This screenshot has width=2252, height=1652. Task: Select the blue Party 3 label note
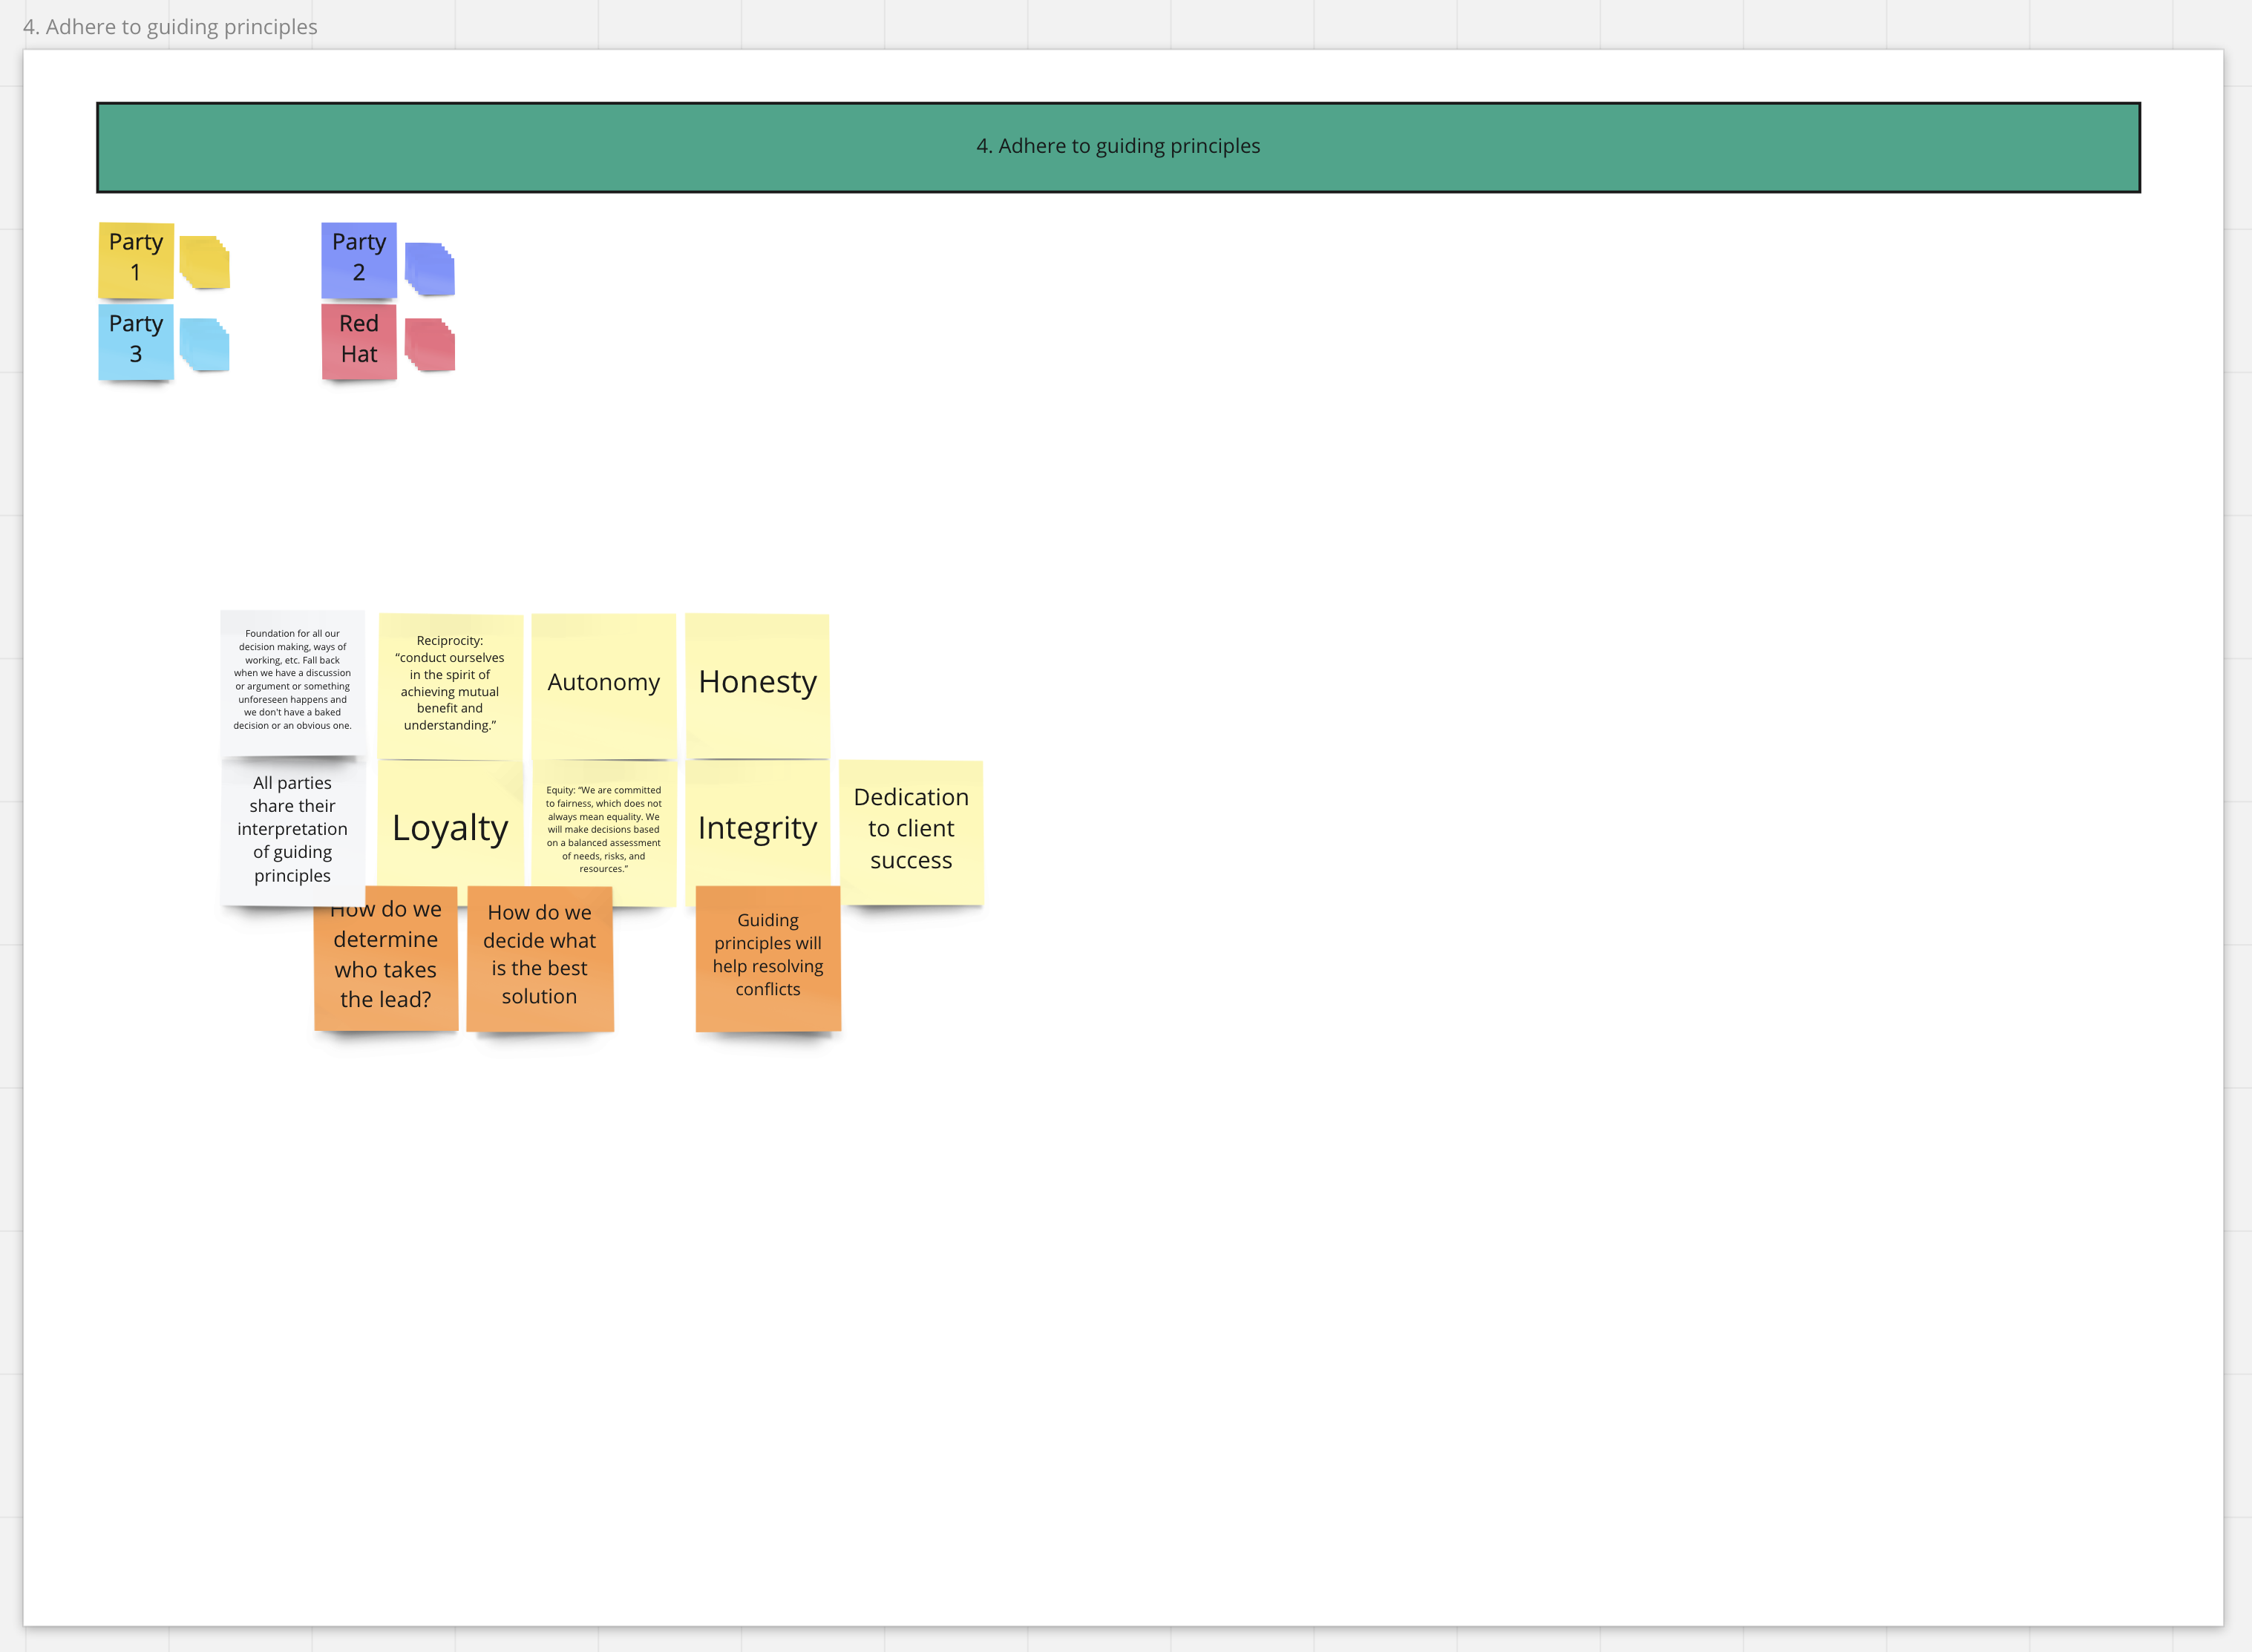136,341
